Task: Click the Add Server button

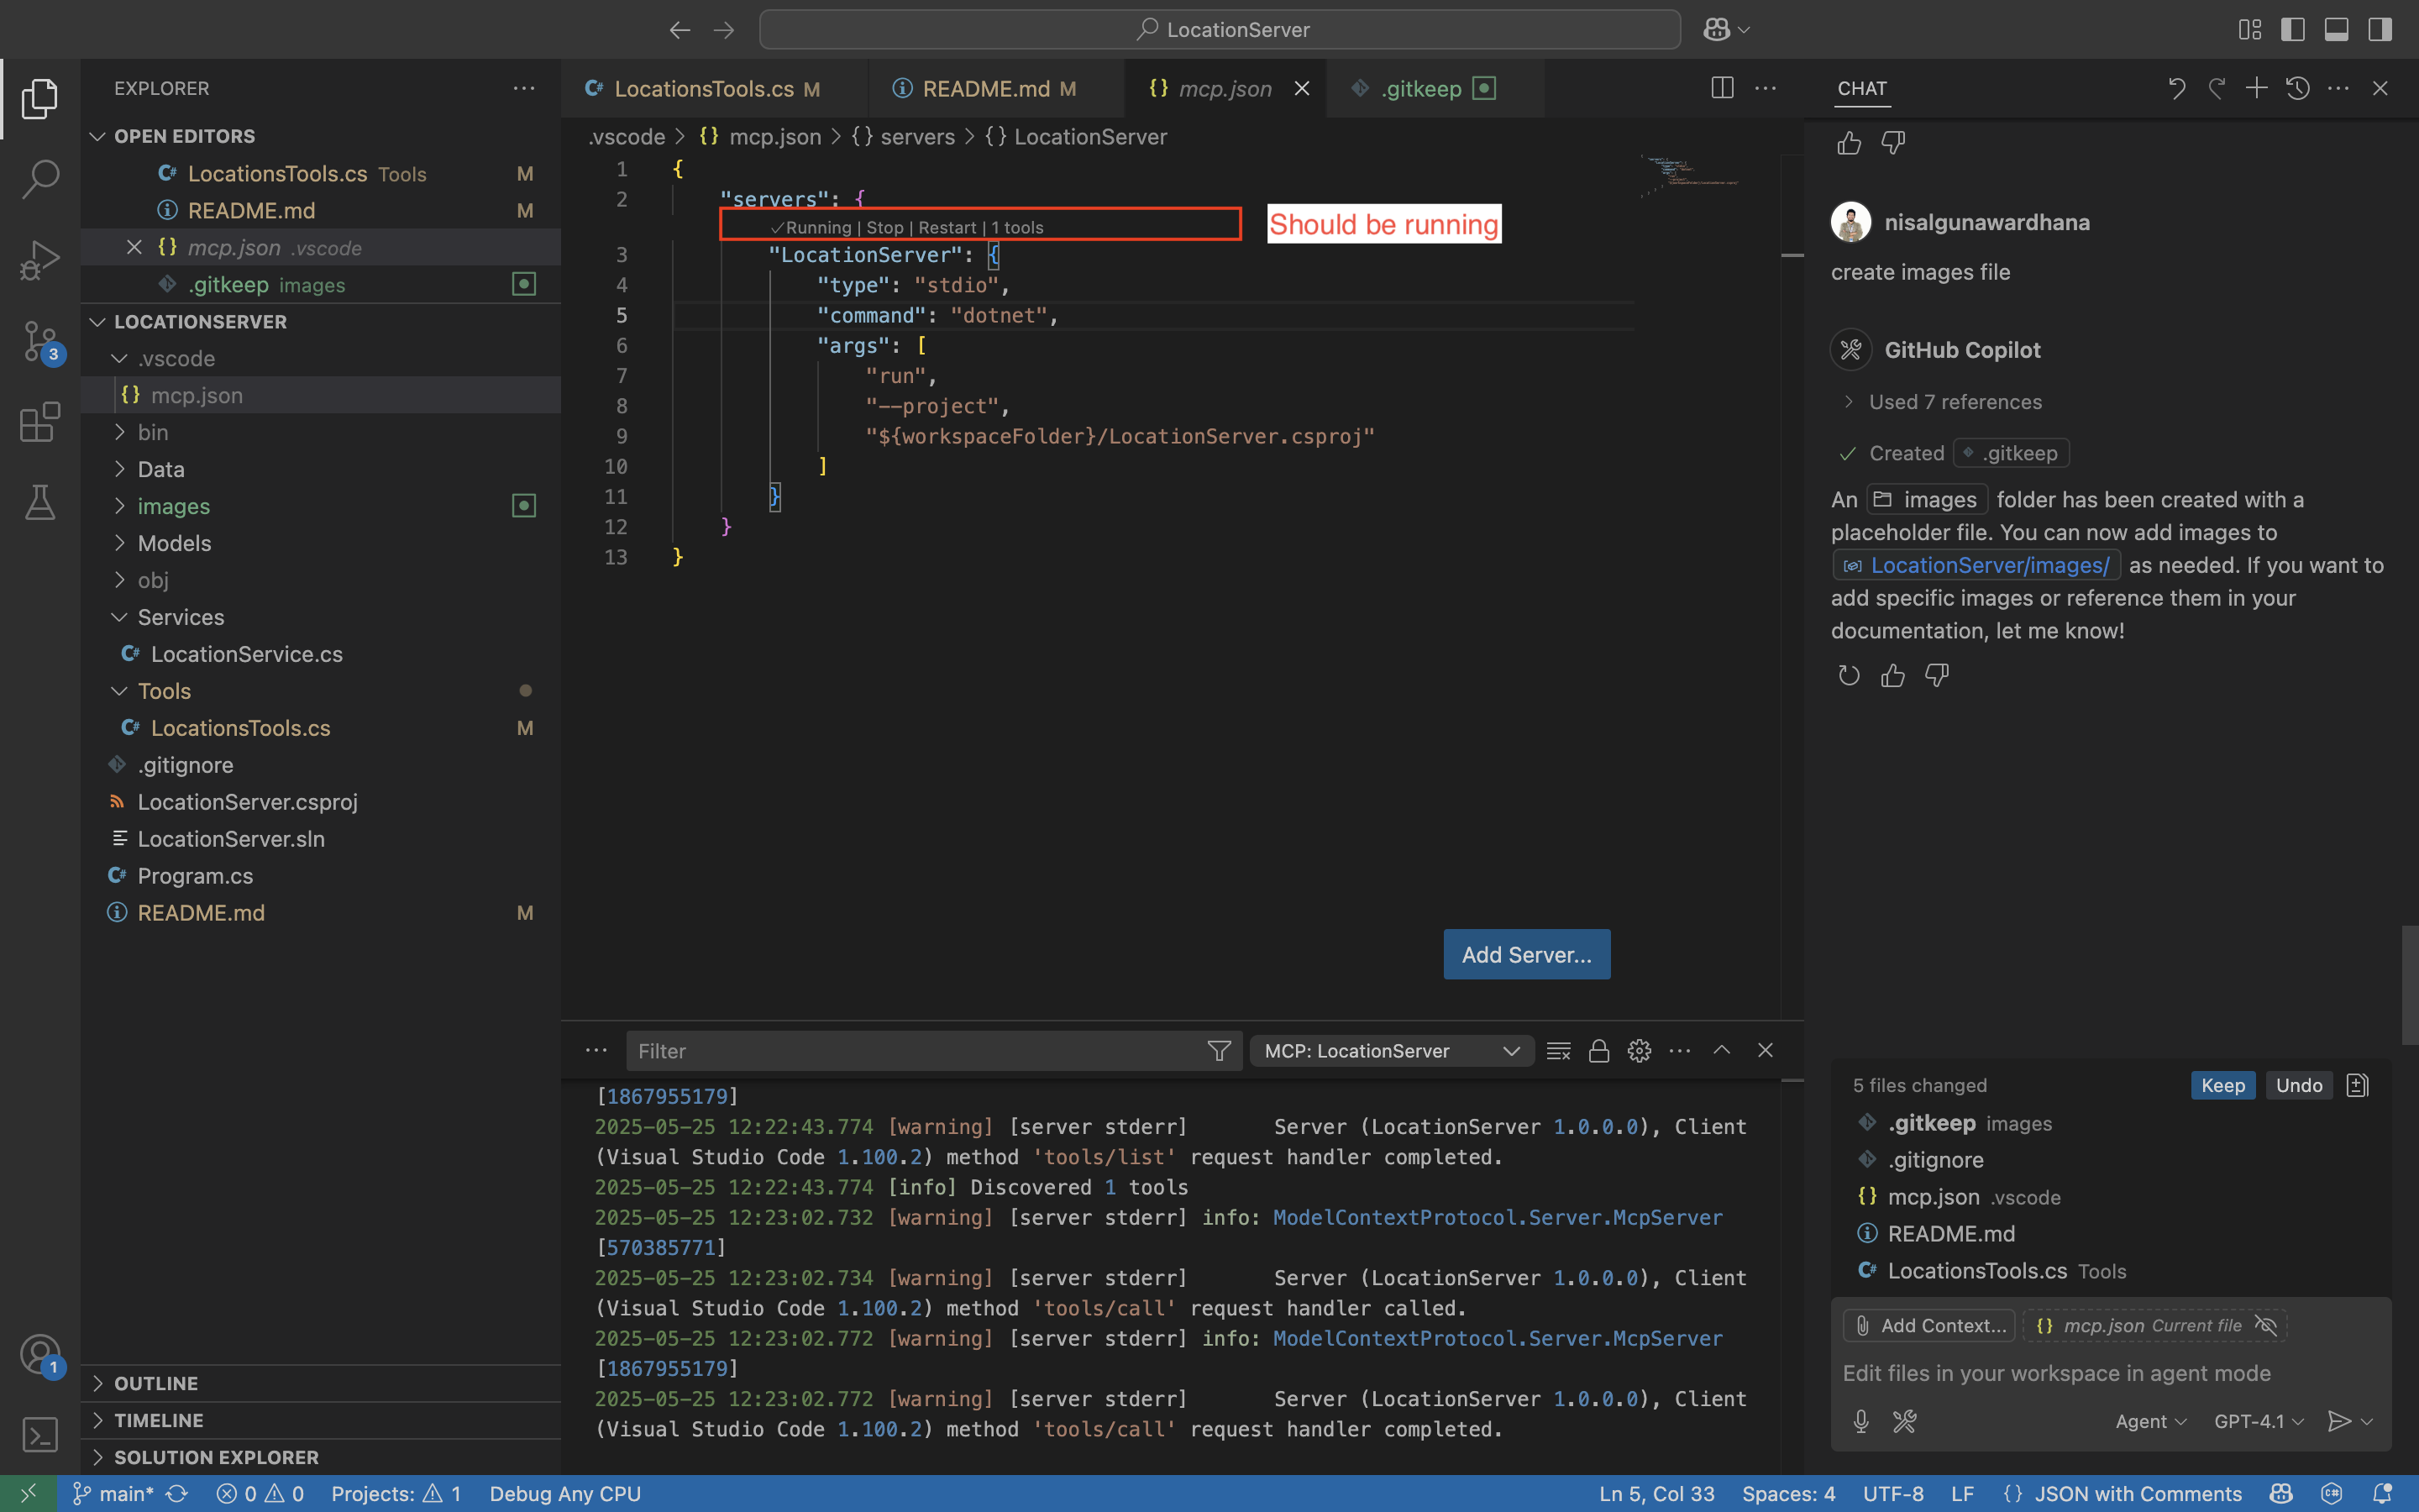Action: 1525,954
